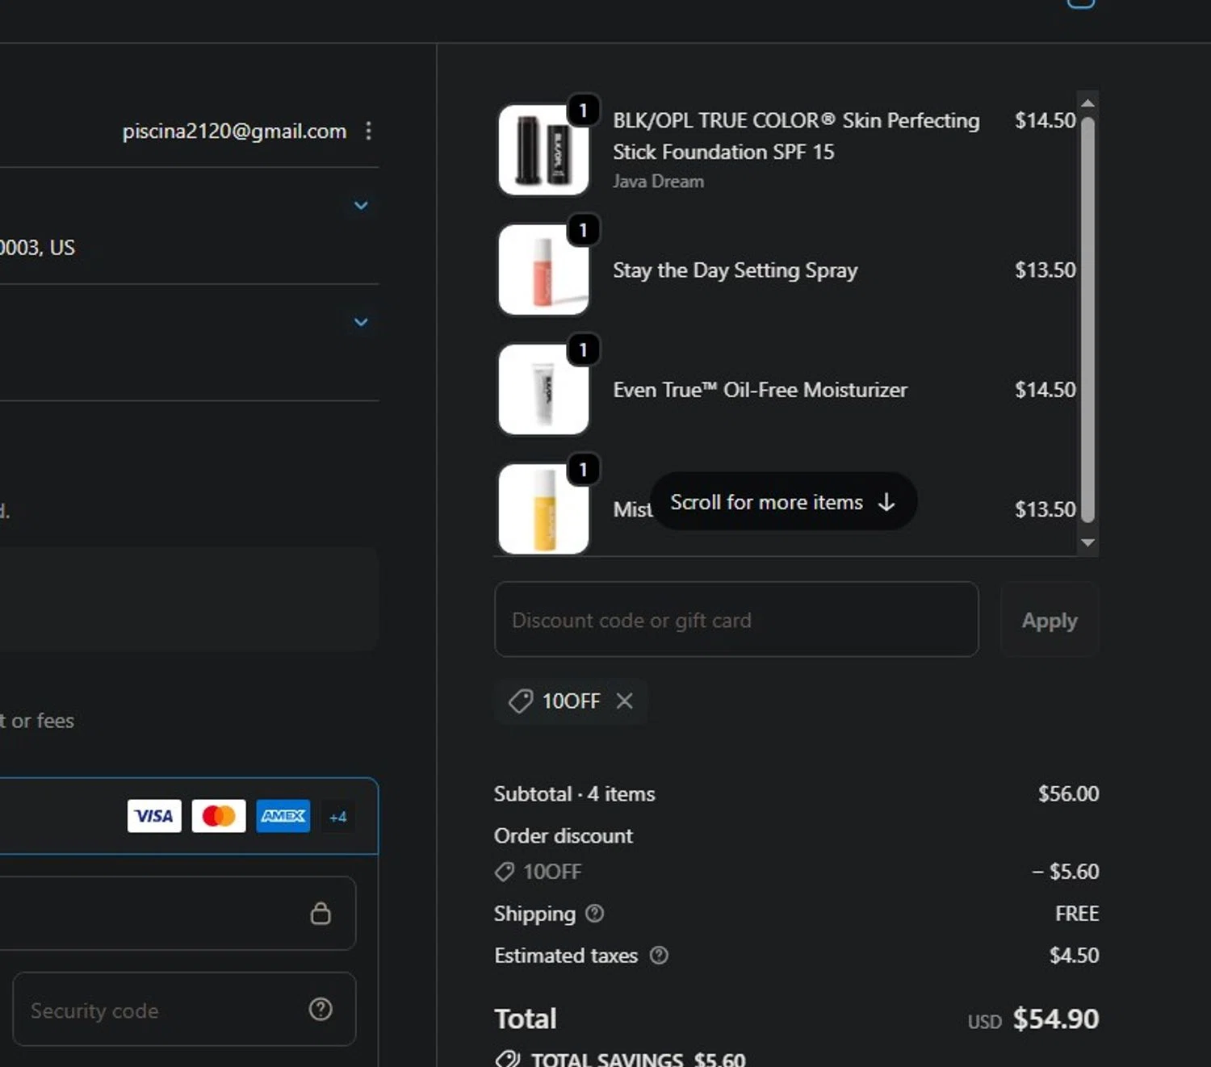
Task: Click the yellow mist product thumbnail
Action: click(x=543, y=508)
